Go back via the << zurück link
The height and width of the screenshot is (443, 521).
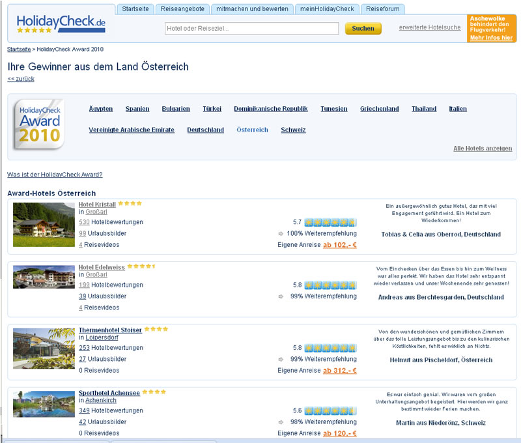coord(21,79)
